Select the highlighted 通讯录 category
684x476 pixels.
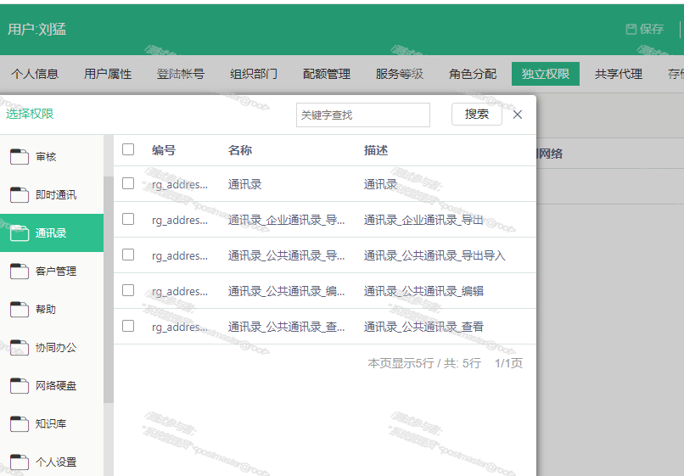point(51,233)
